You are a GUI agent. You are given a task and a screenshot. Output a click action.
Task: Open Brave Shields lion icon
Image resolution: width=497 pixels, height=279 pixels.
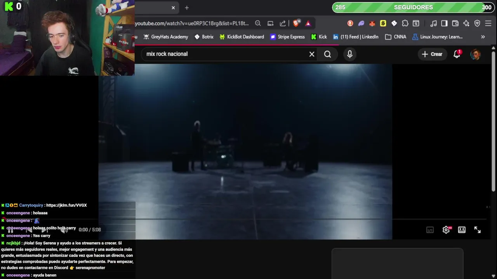[296, 23]
